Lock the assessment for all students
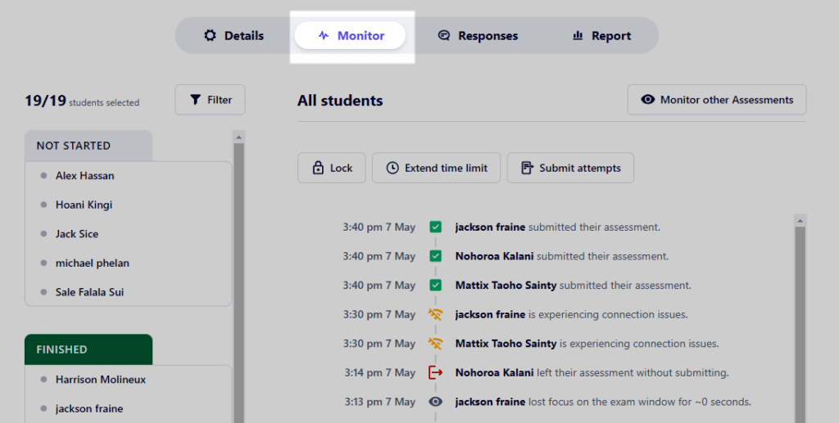This screenshot has width=839, height=423. click(x=332, y=168)
